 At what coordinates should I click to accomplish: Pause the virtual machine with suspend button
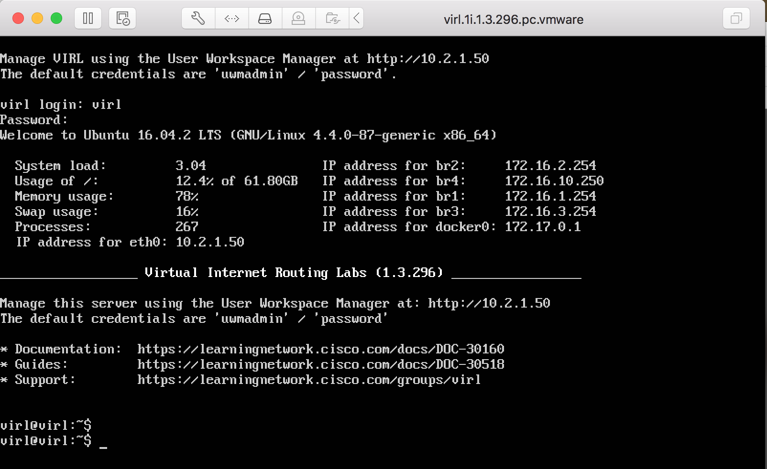point(88,19)
